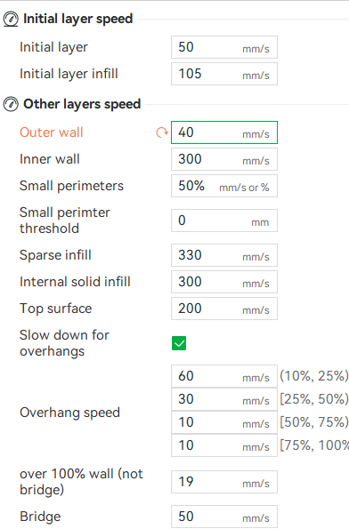Click the Internal solid infill speed field
Viewport: 349px width, 529px height.
click(224, 282)
